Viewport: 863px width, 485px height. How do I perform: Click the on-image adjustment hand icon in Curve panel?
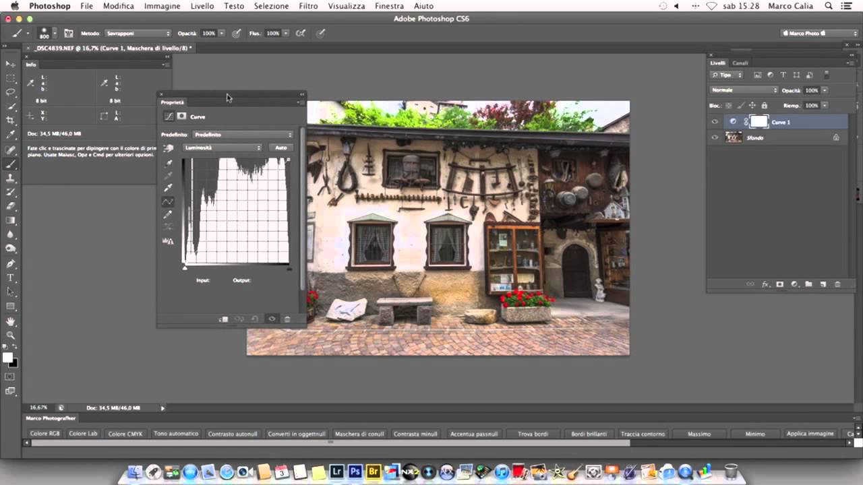click(168, 148)
